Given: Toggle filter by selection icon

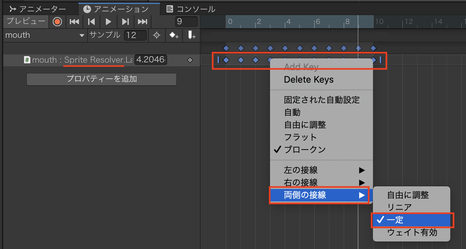Looking at the screenshot, I should click(x=156, y=35).
